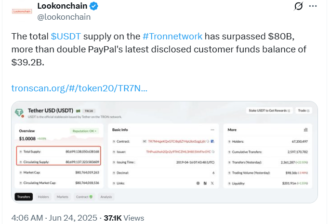The width and height of the screenshot is (330, 224).
Task: Open the Basic Info ellipsis menu
Action: click(x=212, y=130)
